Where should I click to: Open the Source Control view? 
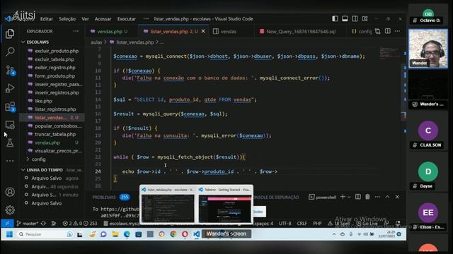[x=11, y=71]
